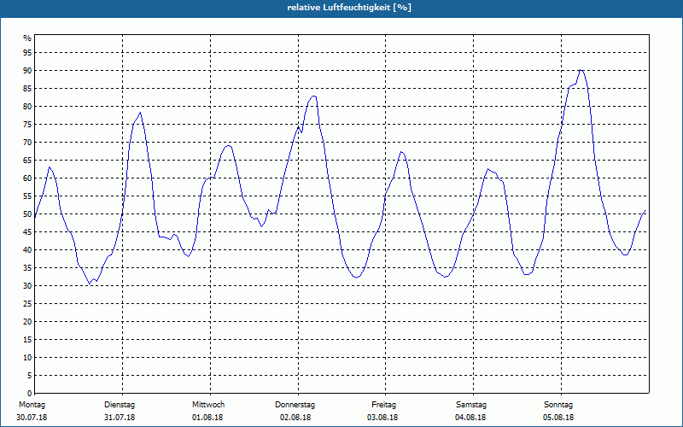Click the date label 01.08.18
The height and width of the screenshot is (427, 683).
tap(207, 418)
